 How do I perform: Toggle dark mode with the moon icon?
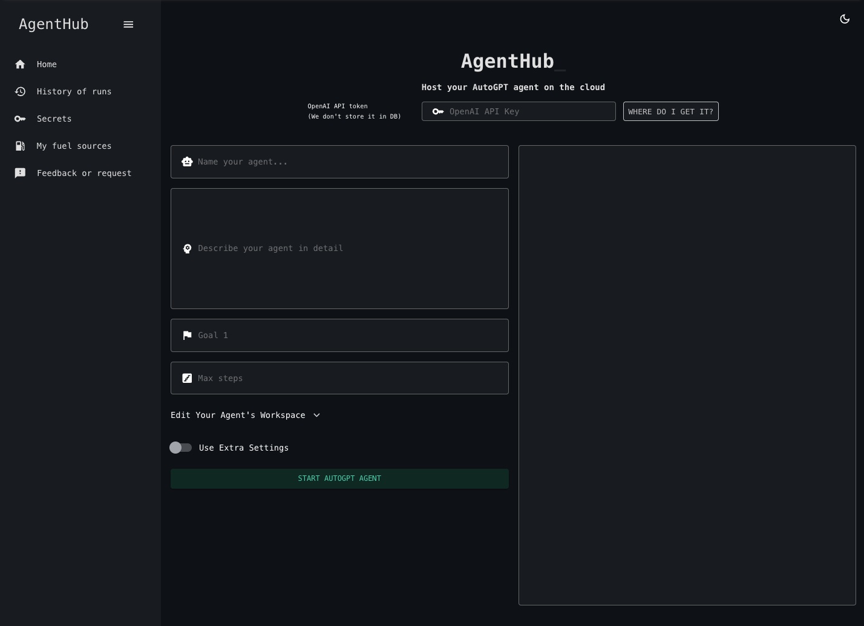pyautogui.click(x=845, y=19)
